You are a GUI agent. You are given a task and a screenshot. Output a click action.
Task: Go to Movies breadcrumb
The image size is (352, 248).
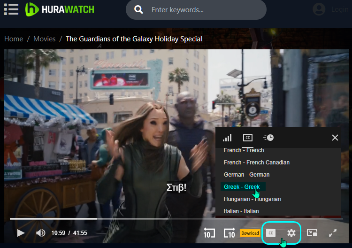(x=44, y=39)
